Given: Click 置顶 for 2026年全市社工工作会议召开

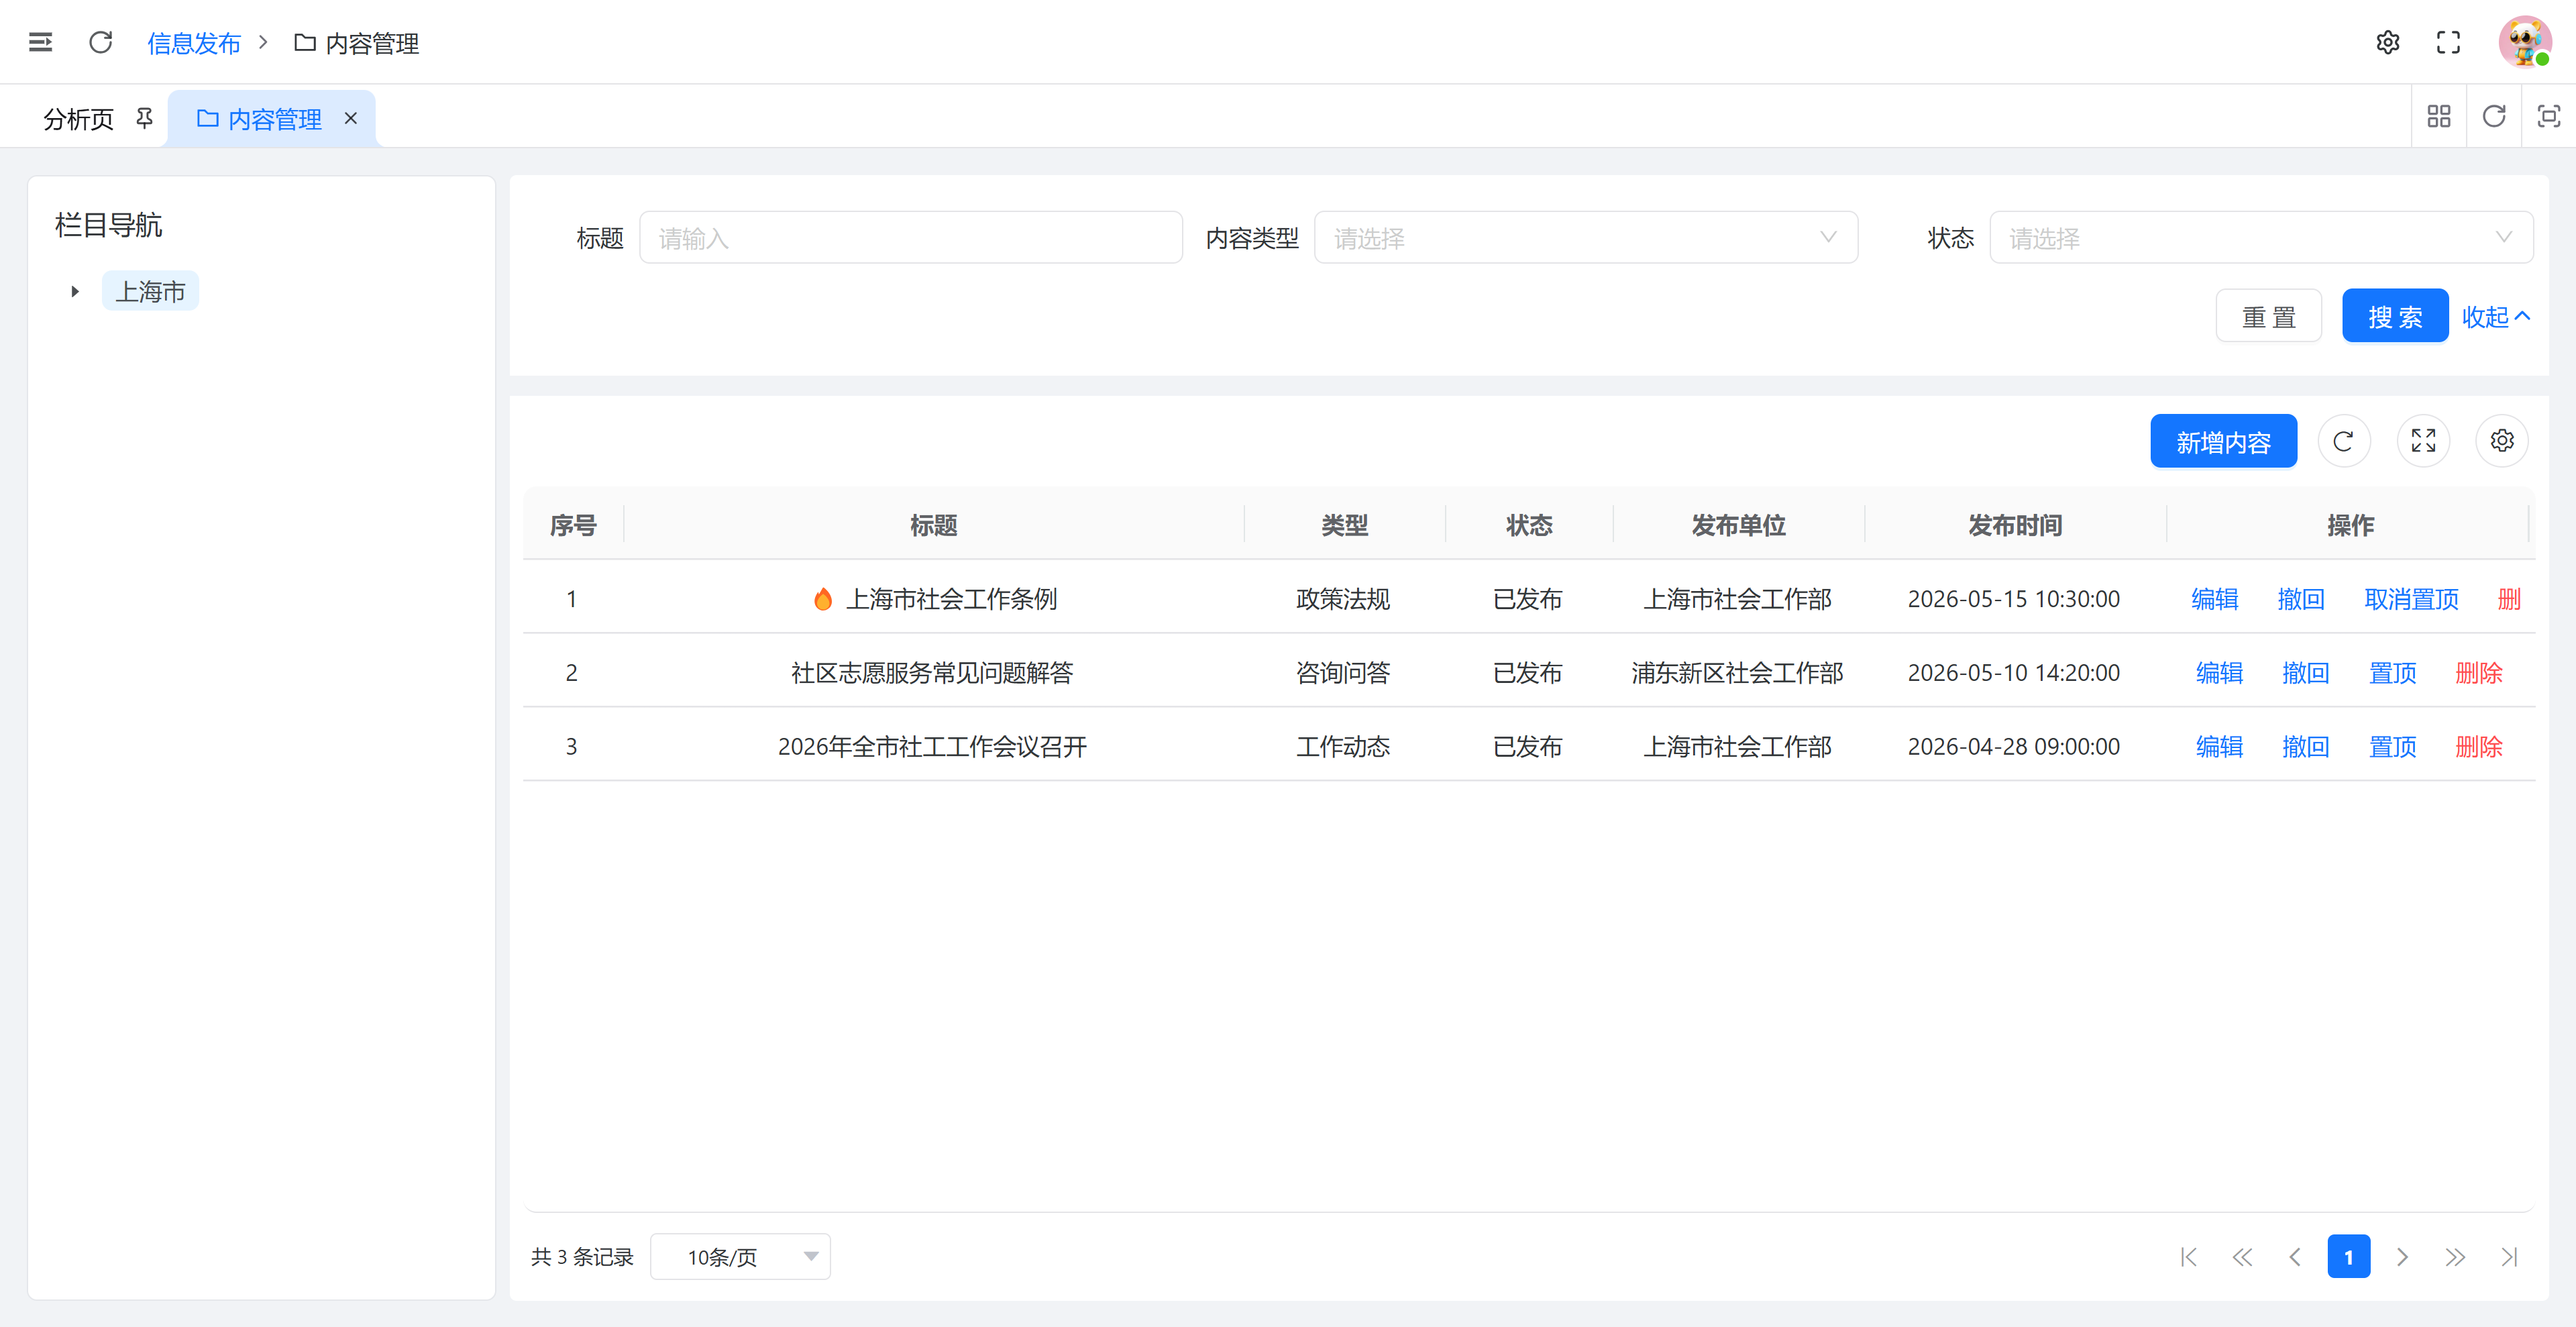Looking at the screenshot, I should (x=2393, y=747).
